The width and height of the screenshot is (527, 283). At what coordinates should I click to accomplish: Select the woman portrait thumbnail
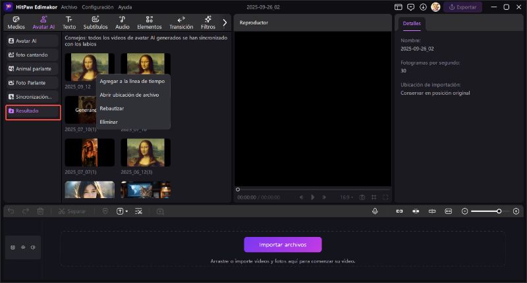coord(90,190)
